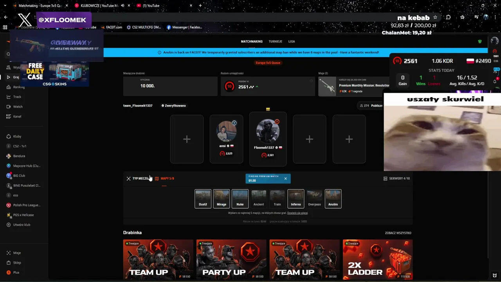The height and width of the screenshot is (282, 501).
Task: Click the search icon in the sidebar
Action: click(8, 54)
